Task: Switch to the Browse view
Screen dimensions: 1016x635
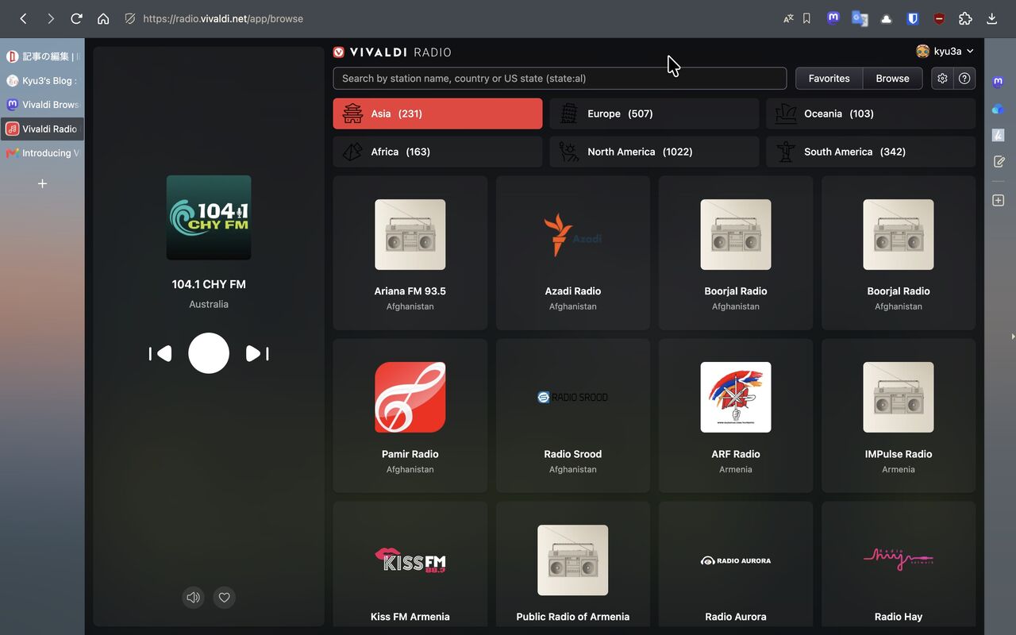Action: coord(892,79)
